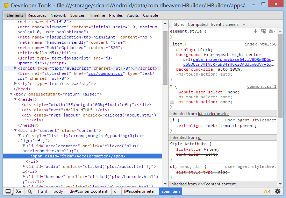Viewport: 286px width, 198px height.
Task: Click Styles pane scroll down arrow
Action: point(280,184)
